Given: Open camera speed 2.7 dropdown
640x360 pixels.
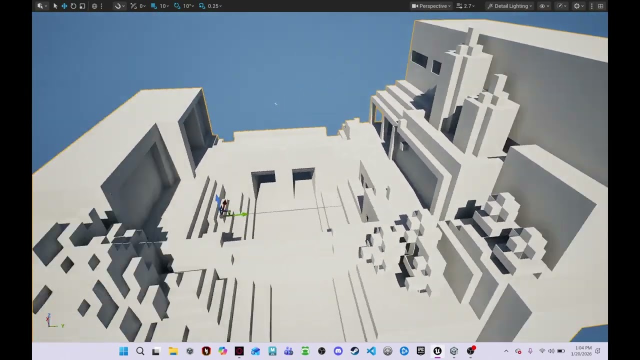Looking at the screenshot, I should pyautogui.click(x=466, y=6).
